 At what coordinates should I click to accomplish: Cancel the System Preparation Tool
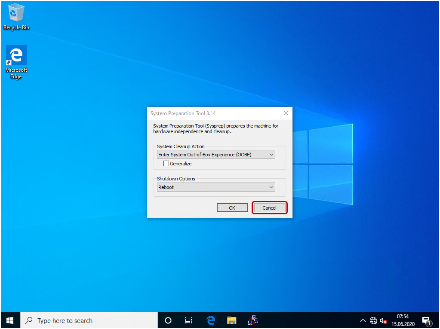tap(270, 207)
